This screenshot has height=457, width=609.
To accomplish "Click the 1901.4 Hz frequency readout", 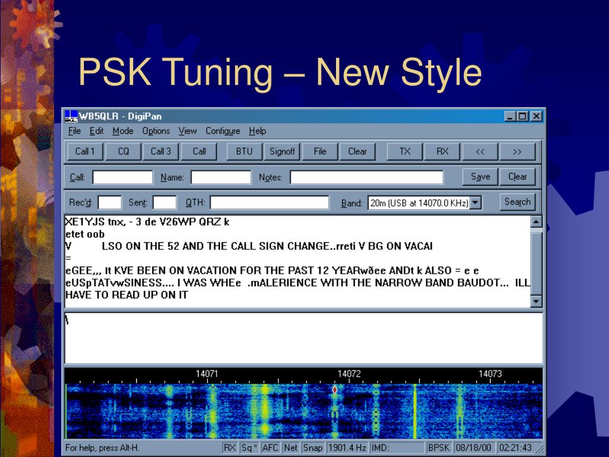I will coord(347,447).
